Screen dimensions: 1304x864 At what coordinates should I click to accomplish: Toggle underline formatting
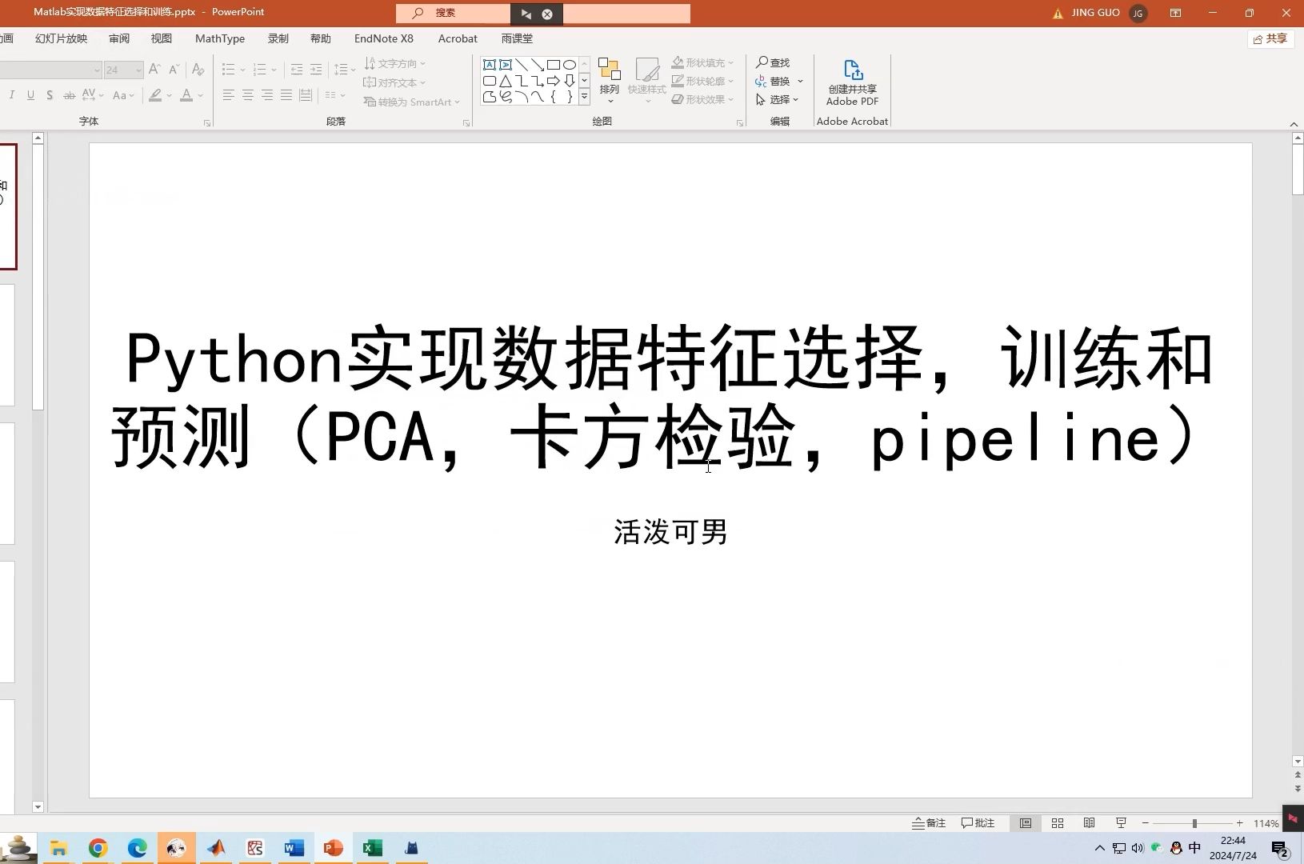coord(30,95)
